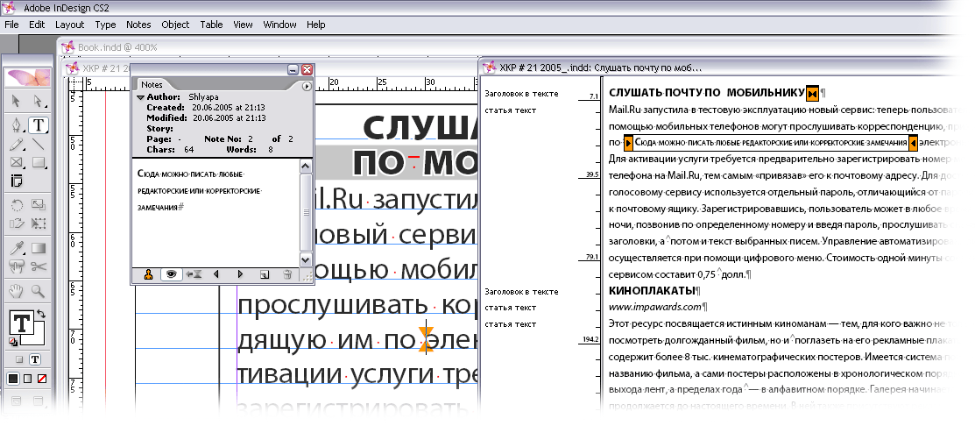Reset to Default Fill and Stroke
The height and width of the screenshot is (433, 975).
click(14, 342)
